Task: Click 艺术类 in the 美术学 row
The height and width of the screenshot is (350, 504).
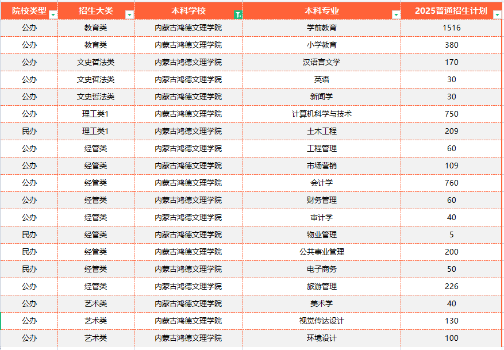Action: [x=95, y=303]
